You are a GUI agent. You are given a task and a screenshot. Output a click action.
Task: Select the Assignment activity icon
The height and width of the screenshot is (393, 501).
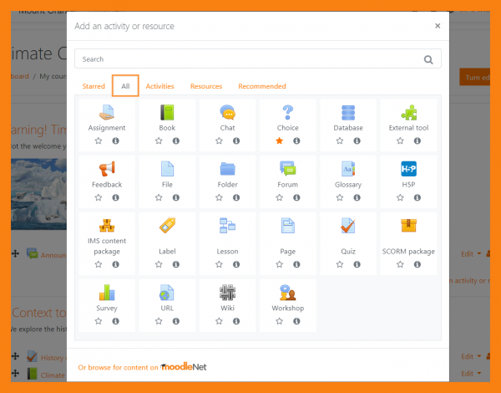click(107, 113)
